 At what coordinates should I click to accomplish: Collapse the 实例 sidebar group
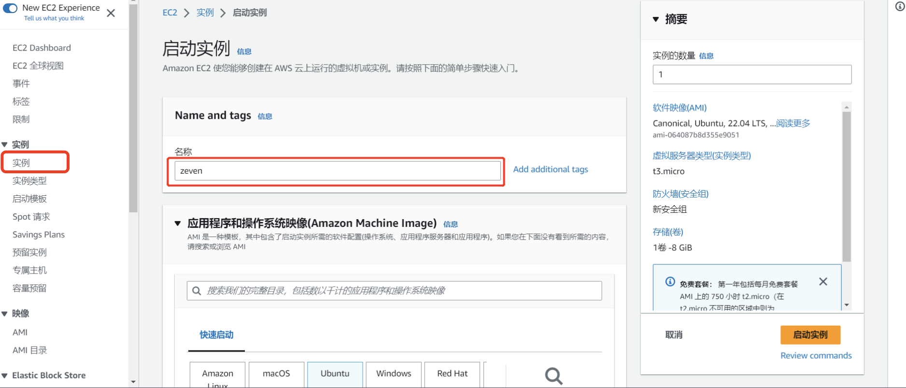[5, 144]
